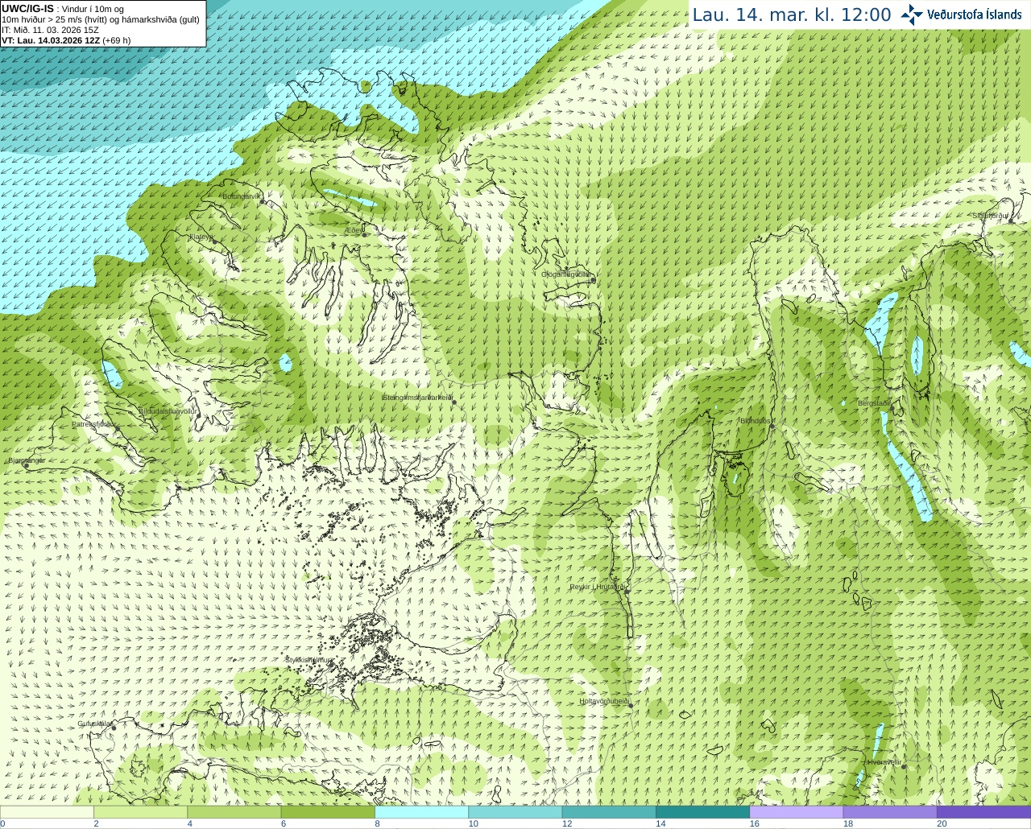
Task: Click the Gjögurflugvöllur station label
Action: (566, 274)
